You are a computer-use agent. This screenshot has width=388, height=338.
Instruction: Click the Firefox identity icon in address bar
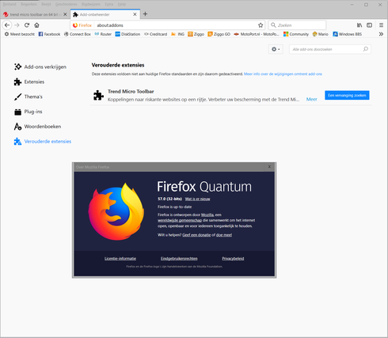click(x=75, y=25)
